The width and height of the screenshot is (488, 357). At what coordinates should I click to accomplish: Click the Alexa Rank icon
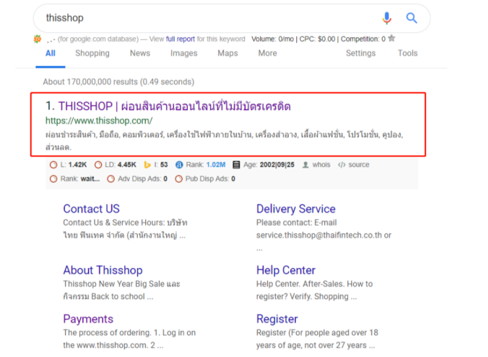point(179,165)
